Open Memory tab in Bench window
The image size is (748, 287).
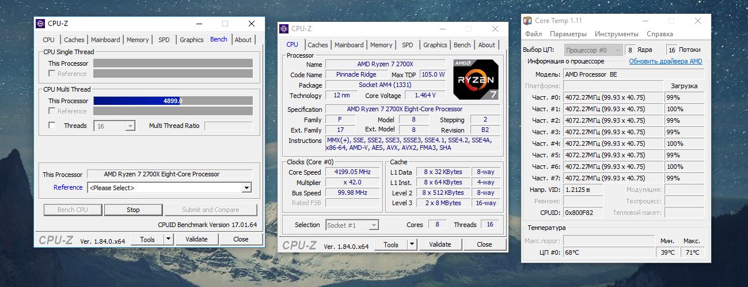coord(138,40)
